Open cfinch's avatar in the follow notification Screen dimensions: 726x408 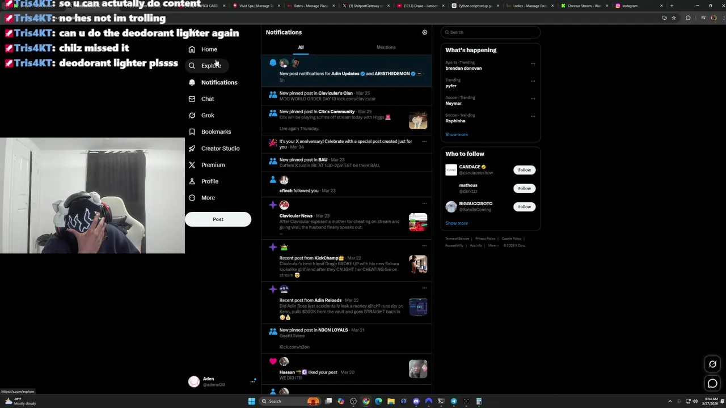tap(284, 180)
